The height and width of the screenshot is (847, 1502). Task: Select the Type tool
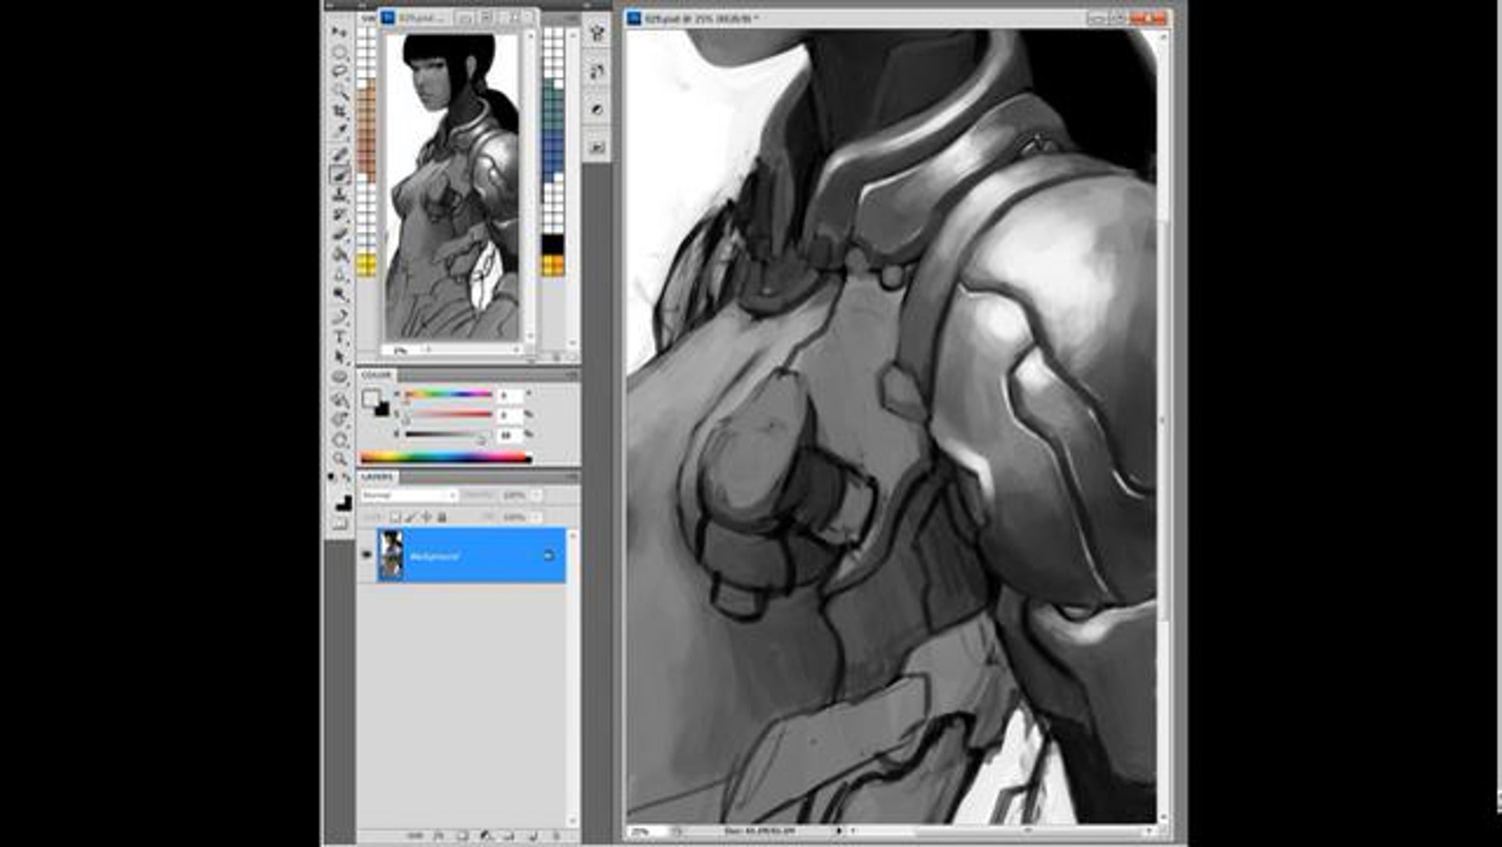tap(340, 337)
